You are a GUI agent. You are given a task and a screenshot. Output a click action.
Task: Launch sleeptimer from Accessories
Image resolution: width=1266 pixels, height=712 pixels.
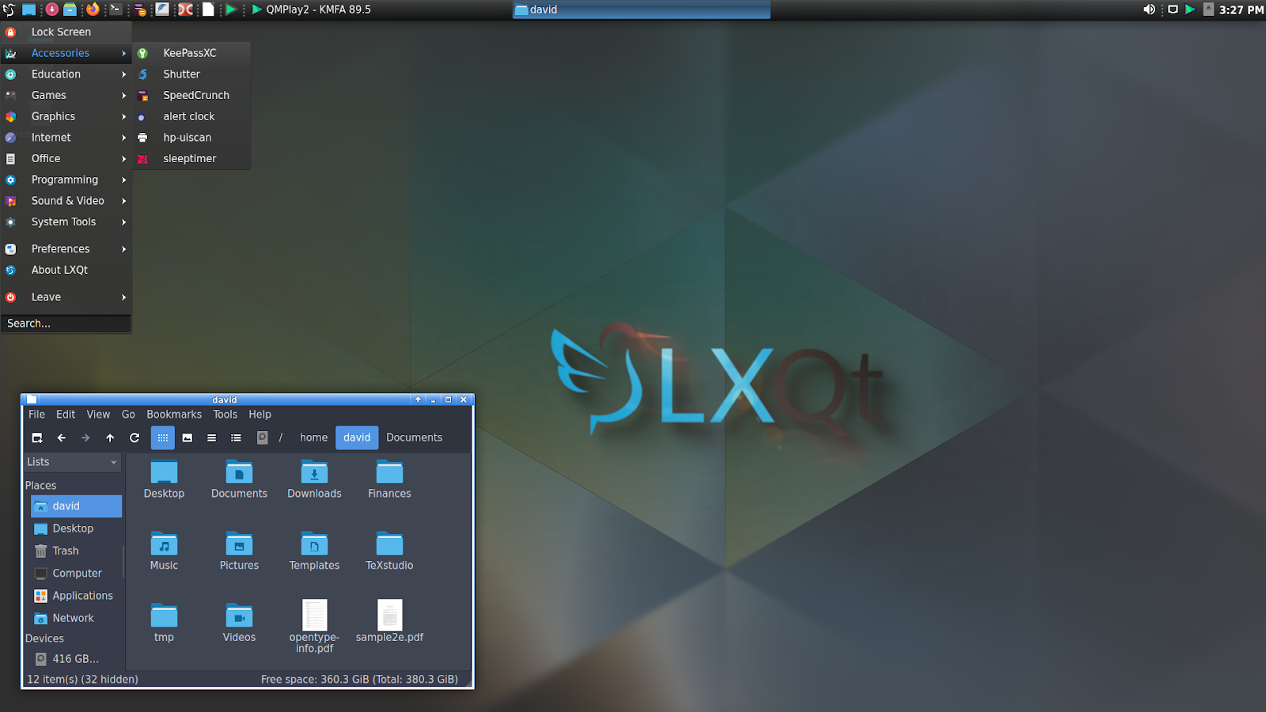coord(191,158)
